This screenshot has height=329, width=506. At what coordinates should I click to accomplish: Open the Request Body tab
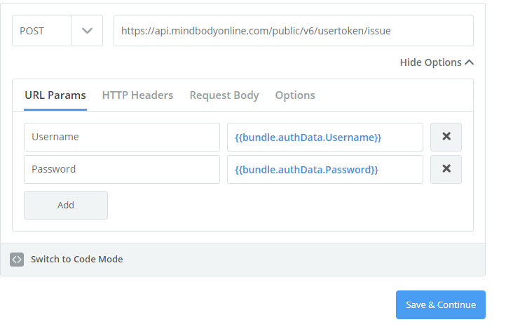tap(224, 95)
